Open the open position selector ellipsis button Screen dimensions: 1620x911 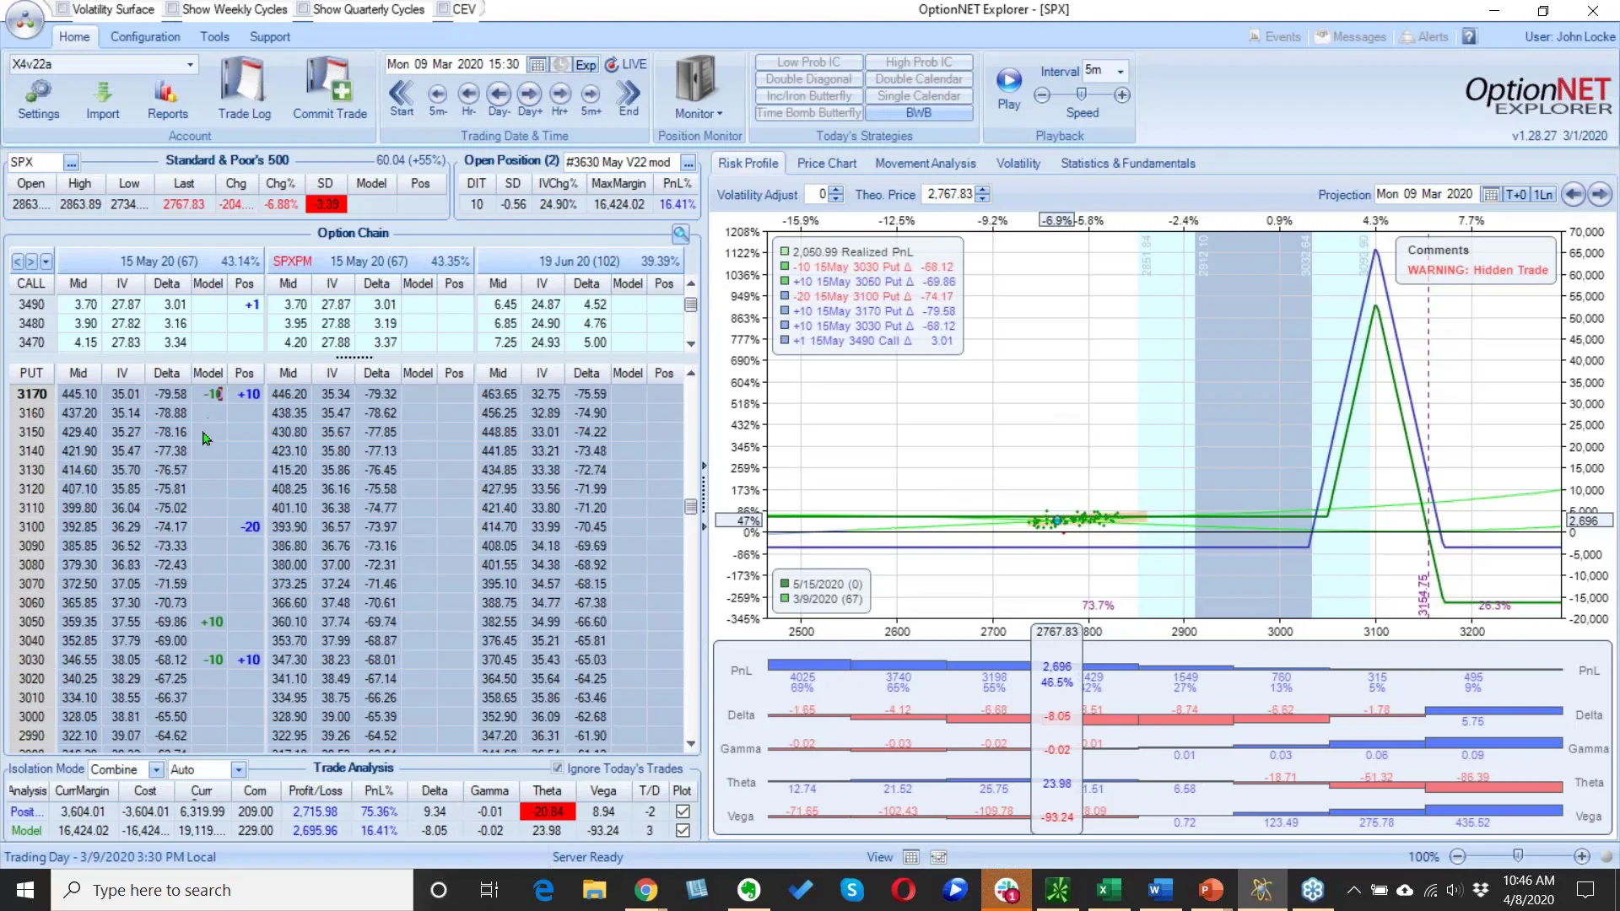[688, 163]
